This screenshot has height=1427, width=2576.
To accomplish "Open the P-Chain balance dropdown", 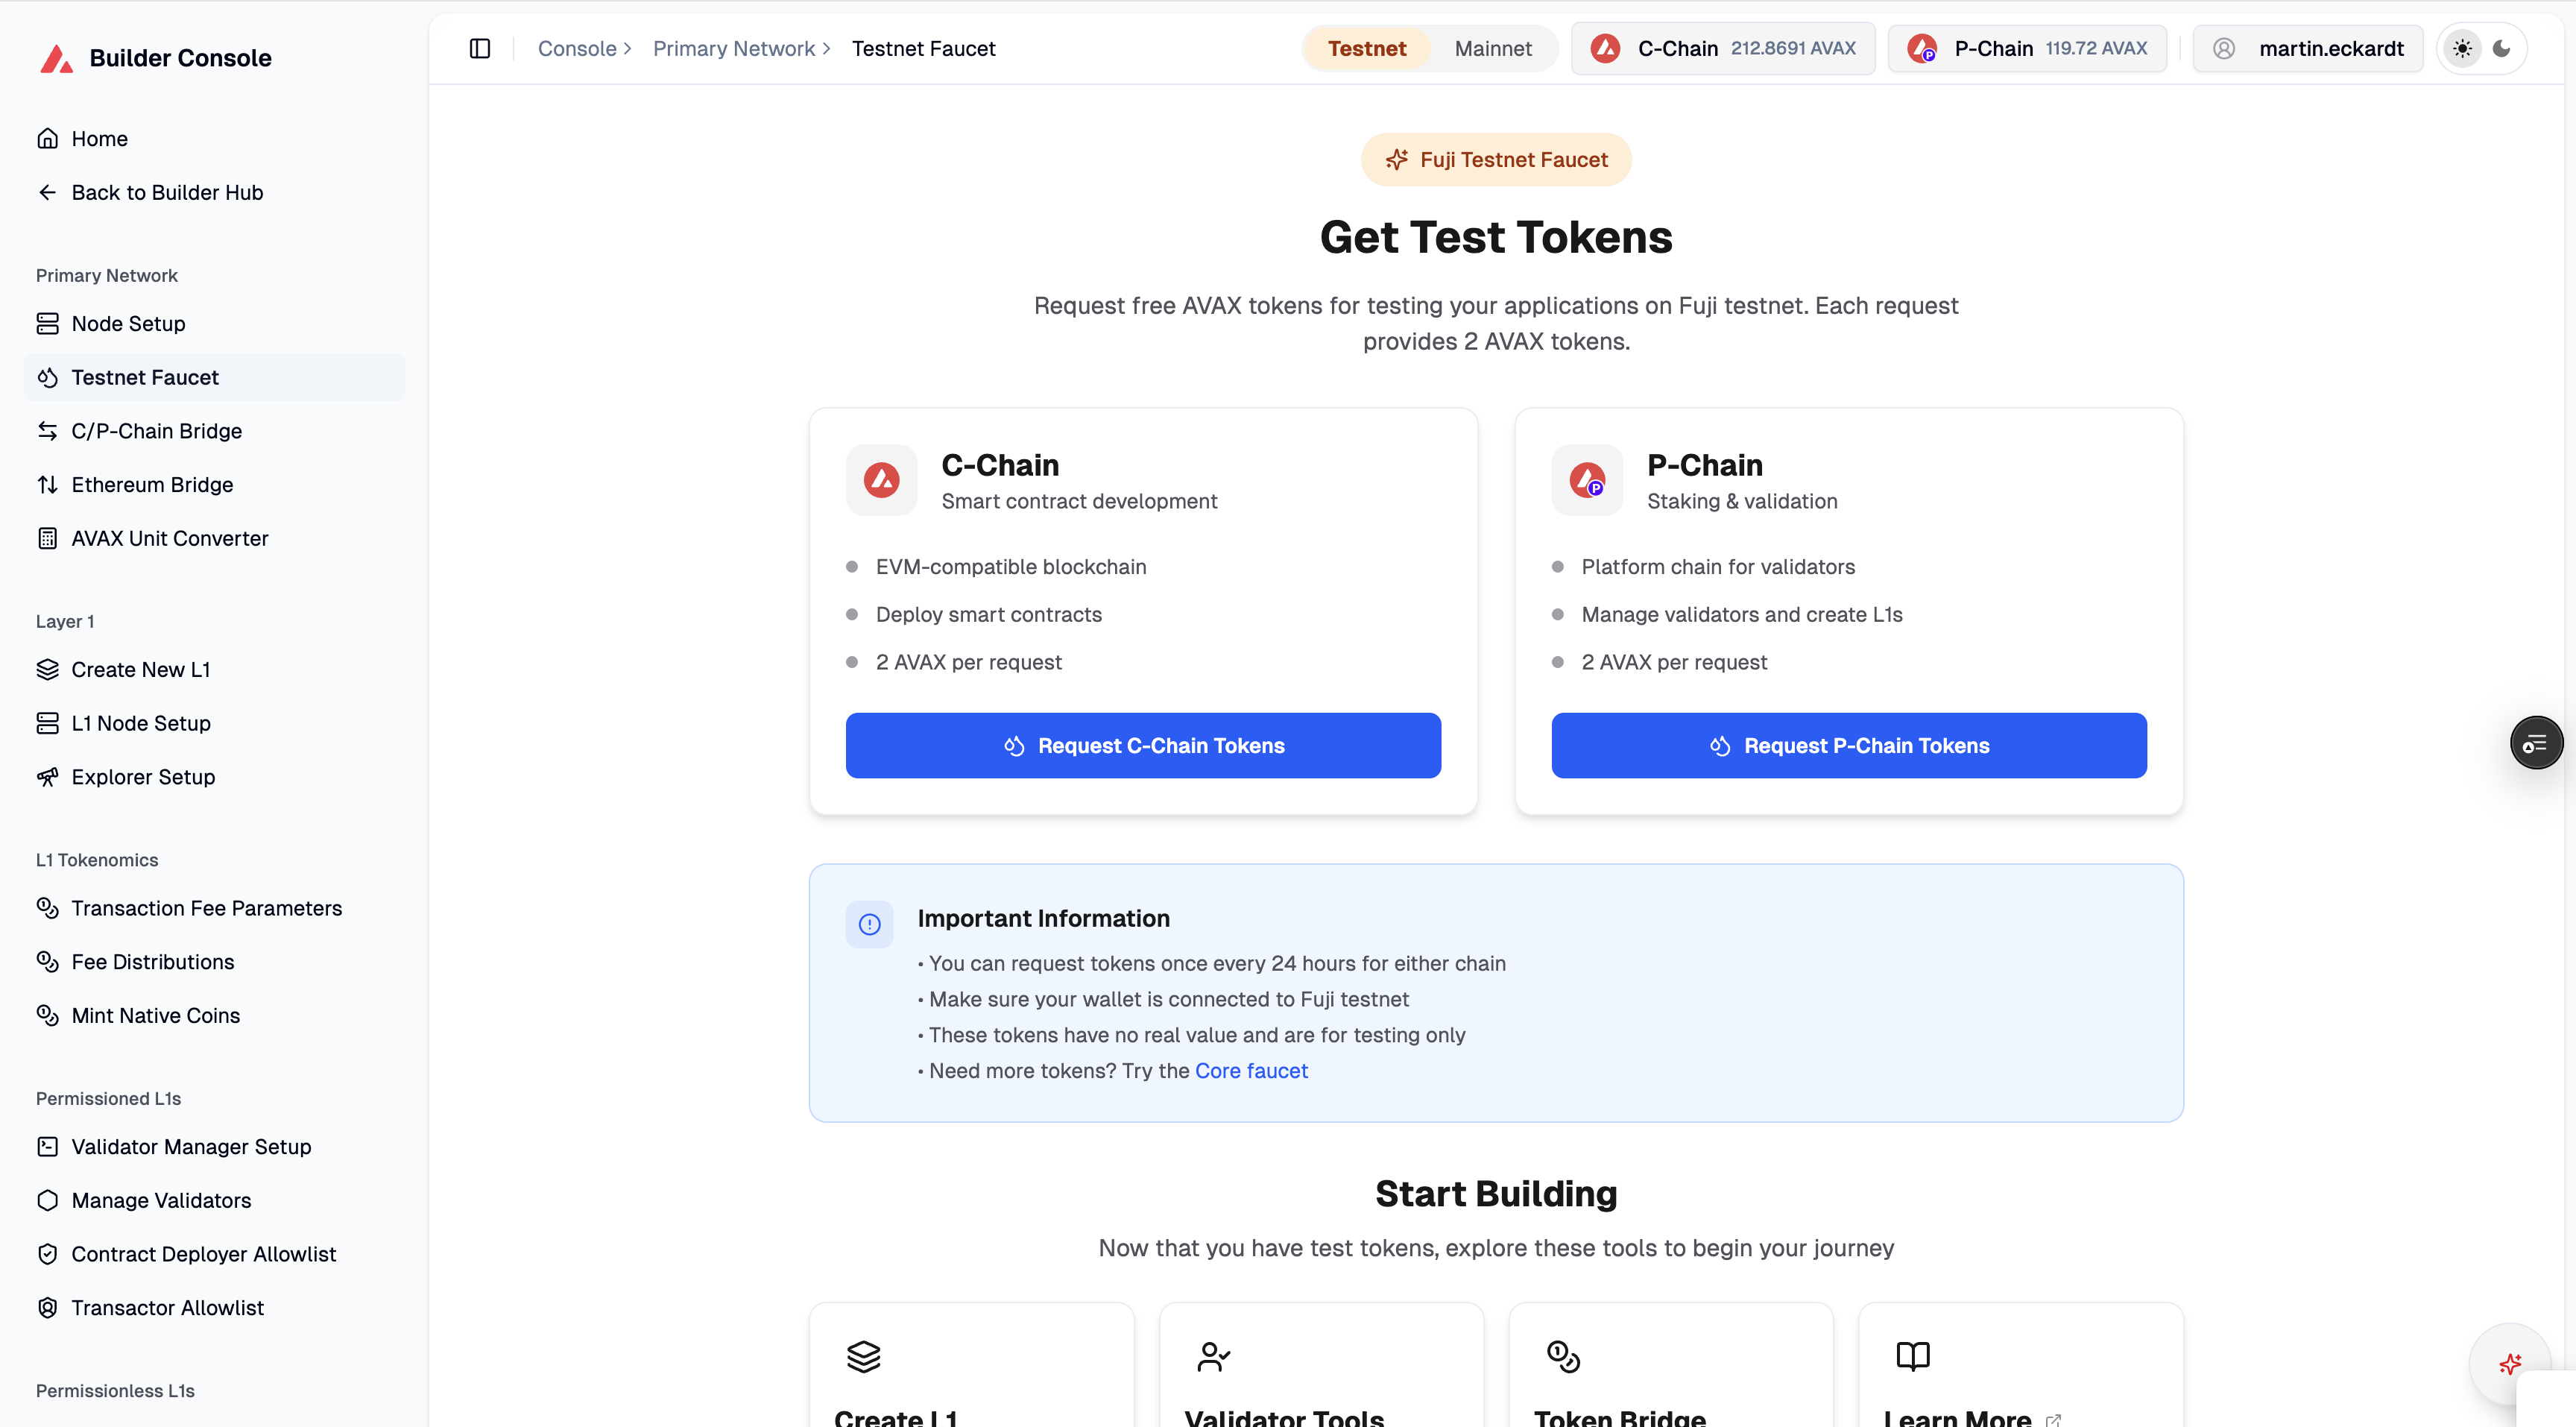I will pyautogui.click(x=2027, y=48).
